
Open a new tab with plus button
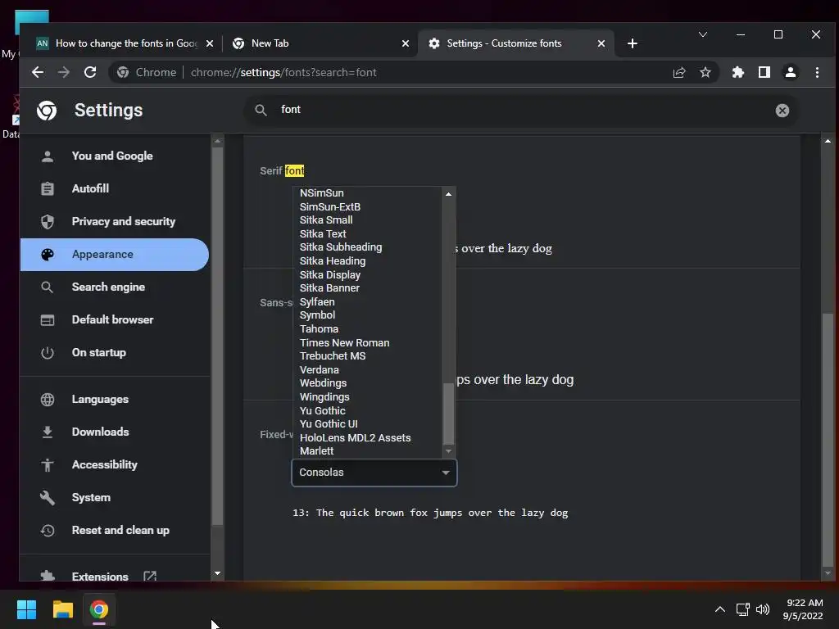[x=632, y=43]
